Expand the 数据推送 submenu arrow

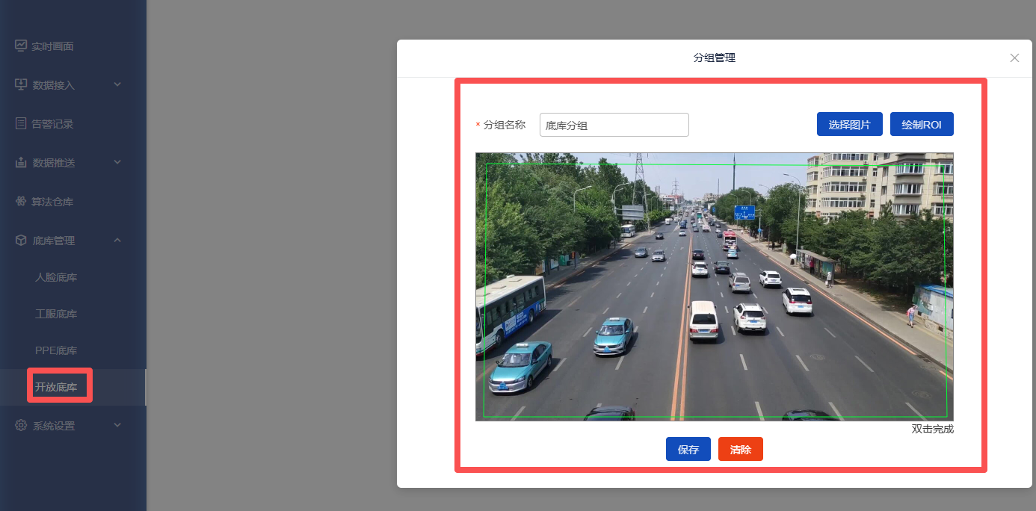click(117, 162)
